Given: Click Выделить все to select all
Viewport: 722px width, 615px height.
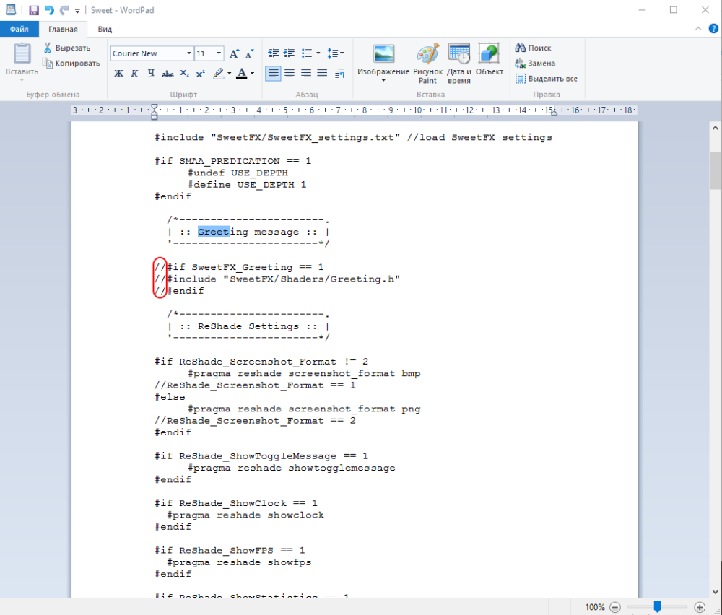Looking at the screenshot, I should [546, 79].
